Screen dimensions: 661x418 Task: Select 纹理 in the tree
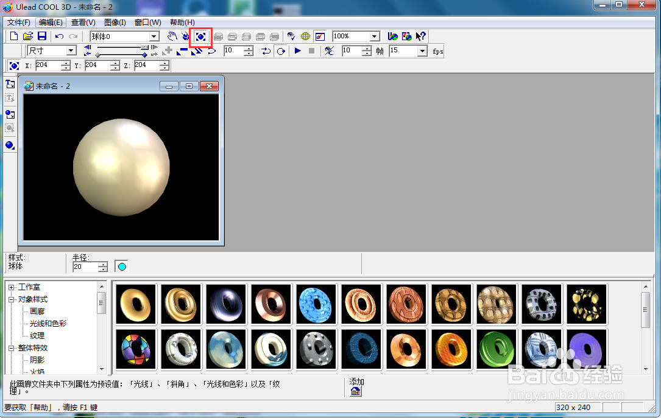pos(37,336)
